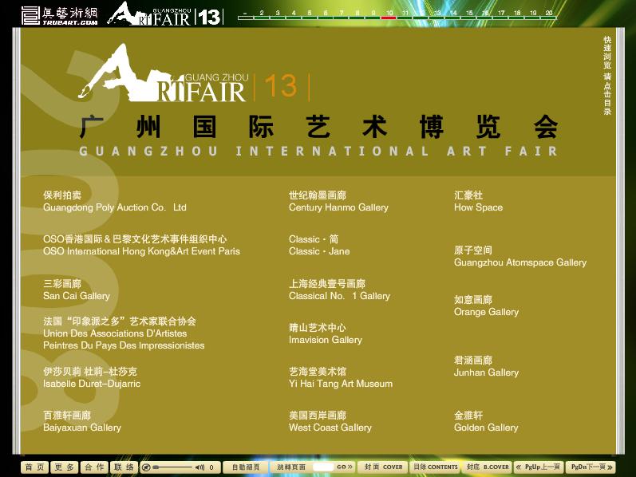Click the GUANGZHOU INTERNATIONAL ART FAIR subtitle
Viewport: 636px width, 477px height.
point(319,152)
